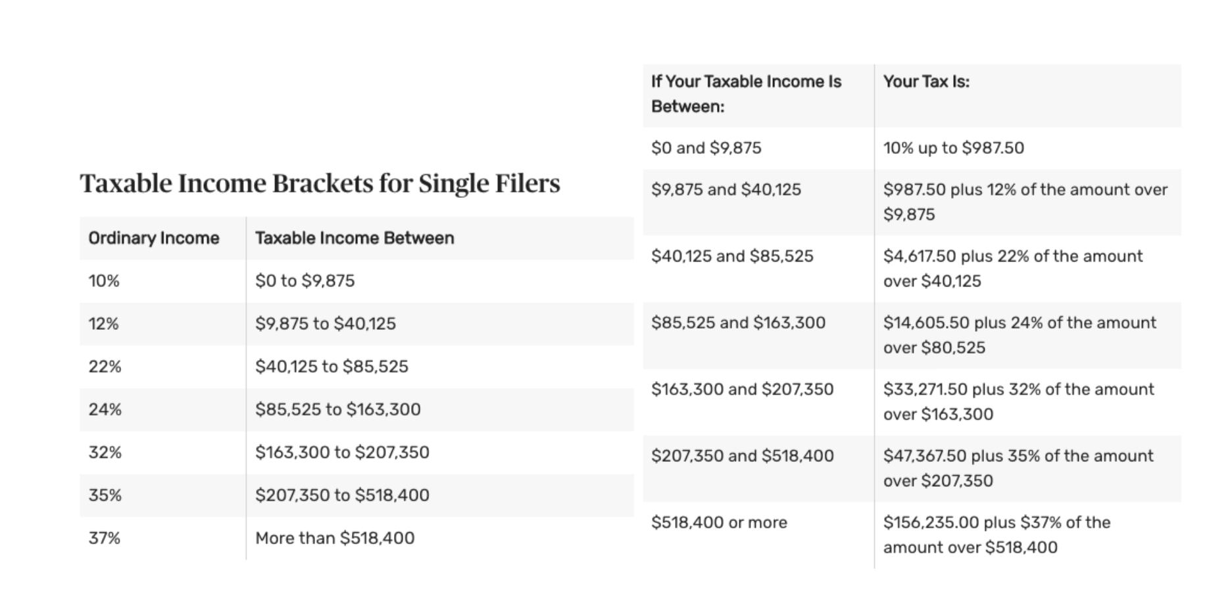
Task: Select the 37% rate cell
Action: (105, 538)
